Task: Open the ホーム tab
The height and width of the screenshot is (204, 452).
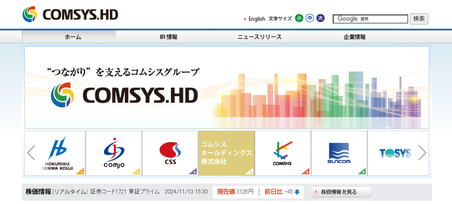Action: (x=69, y=37)
